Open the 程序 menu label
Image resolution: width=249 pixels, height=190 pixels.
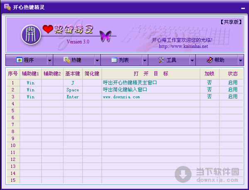coord(29,60)
